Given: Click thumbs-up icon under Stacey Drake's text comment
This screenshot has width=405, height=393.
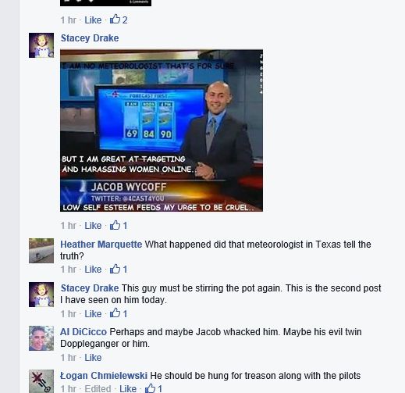Looking at the screenshot, I should click(x=115, y=313).
